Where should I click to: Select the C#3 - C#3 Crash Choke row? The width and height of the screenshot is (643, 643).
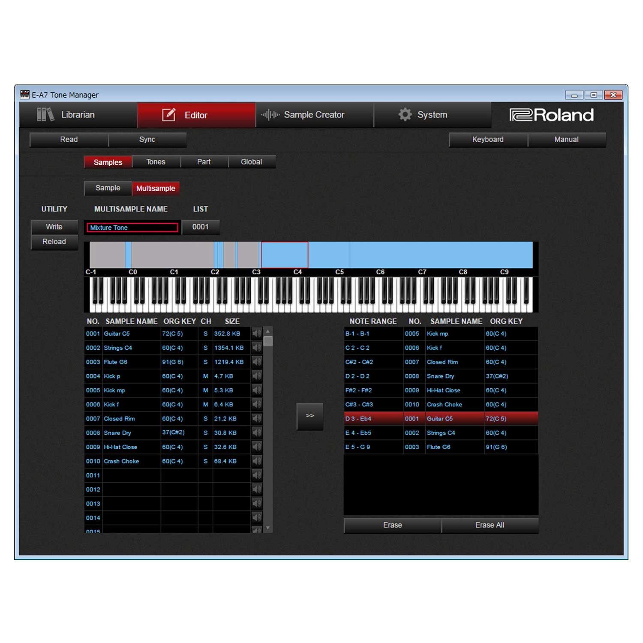point(441,404)
